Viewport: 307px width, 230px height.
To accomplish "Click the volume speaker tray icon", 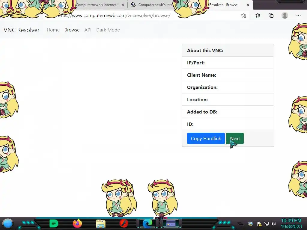I will coord(274,223).
